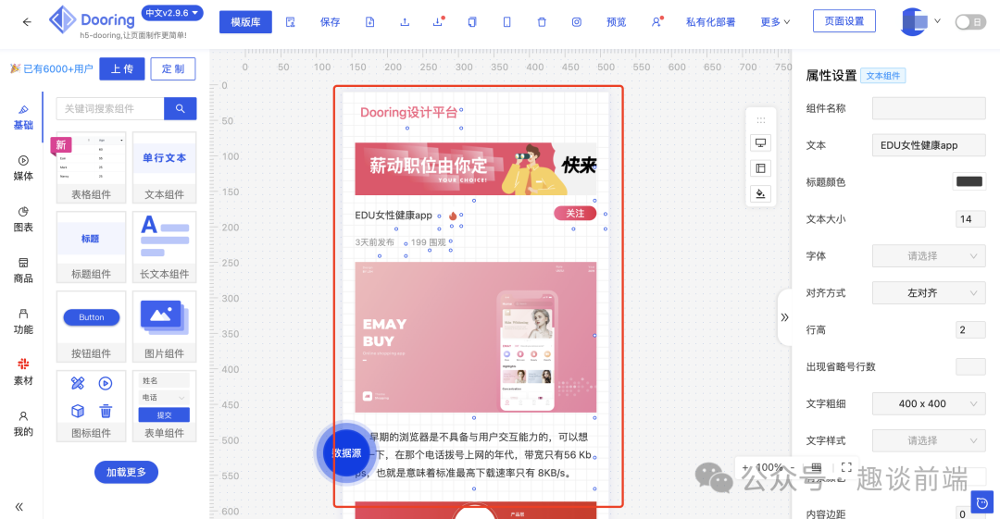Click the 加载更多 load more button

(x=126, y=472)
